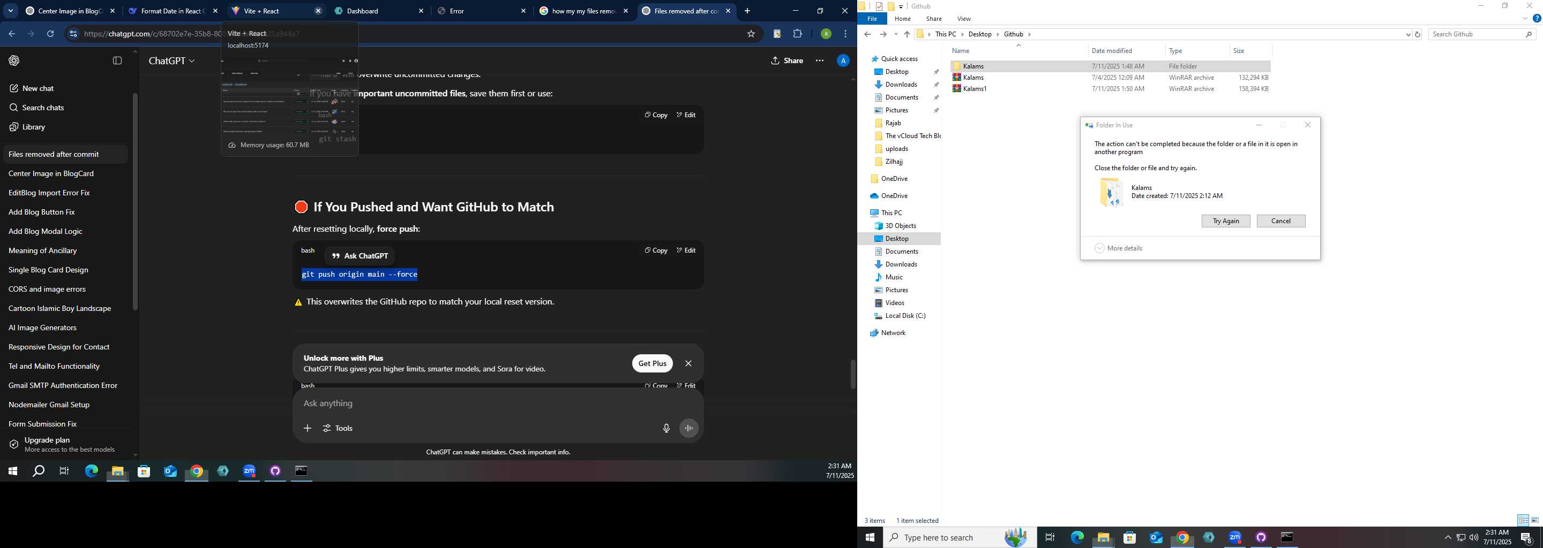Viewport: 1543px width, 548px height.
Task: Click the Chrome reload page icon
Action: click(x=50, y=34)
